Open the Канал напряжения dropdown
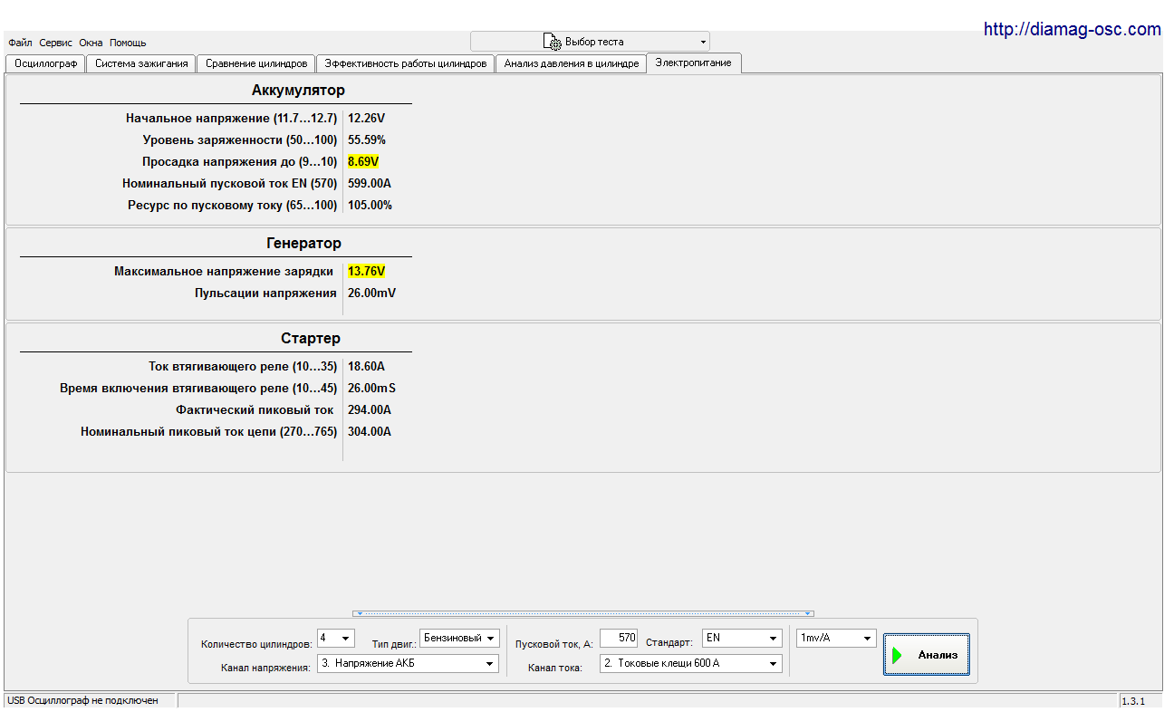The height and width of the screenshot is (712, 1174). [x=408, y=664]
